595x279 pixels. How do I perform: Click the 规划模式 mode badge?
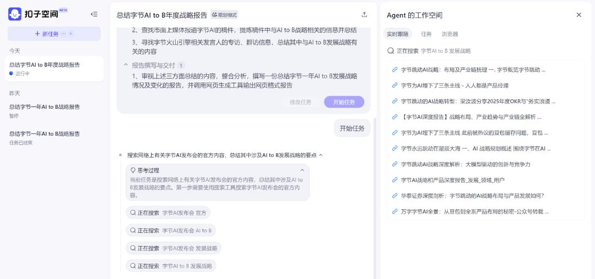tap(224, 15)
